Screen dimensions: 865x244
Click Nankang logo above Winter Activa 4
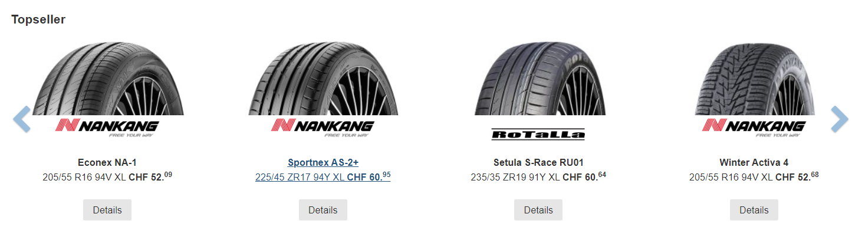tap(754, 128)
